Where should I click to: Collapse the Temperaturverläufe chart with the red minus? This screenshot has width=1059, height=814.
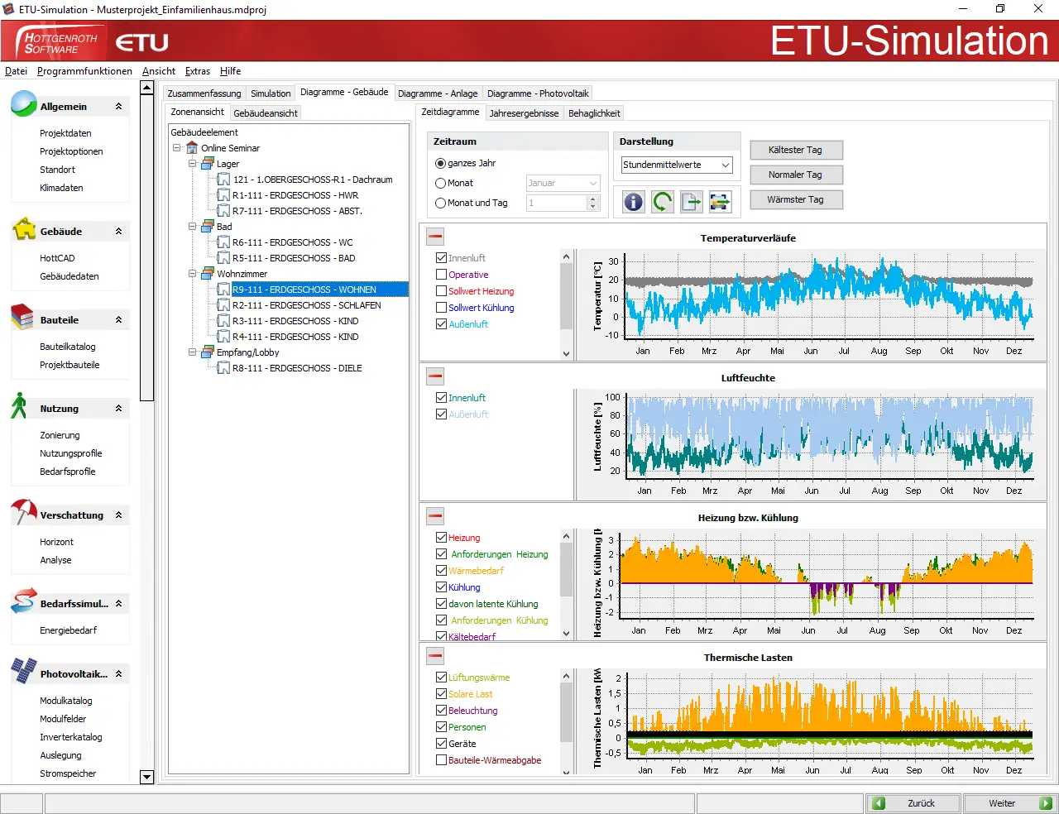(x=435, y=237)
